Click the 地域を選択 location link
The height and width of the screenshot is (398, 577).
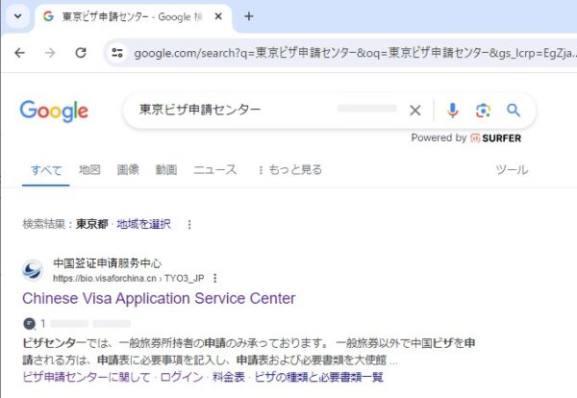coord(143,224)
